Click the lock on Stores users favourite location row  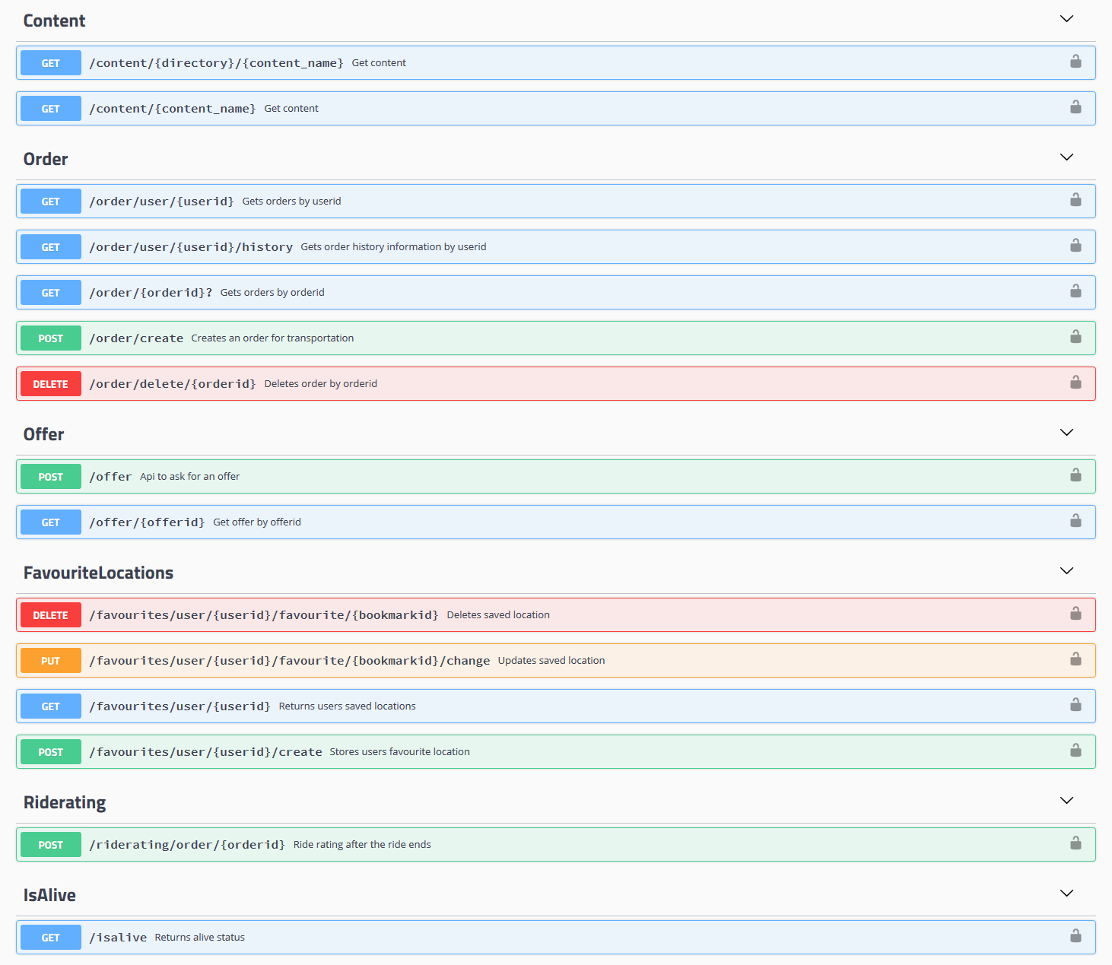[1075, 751]
